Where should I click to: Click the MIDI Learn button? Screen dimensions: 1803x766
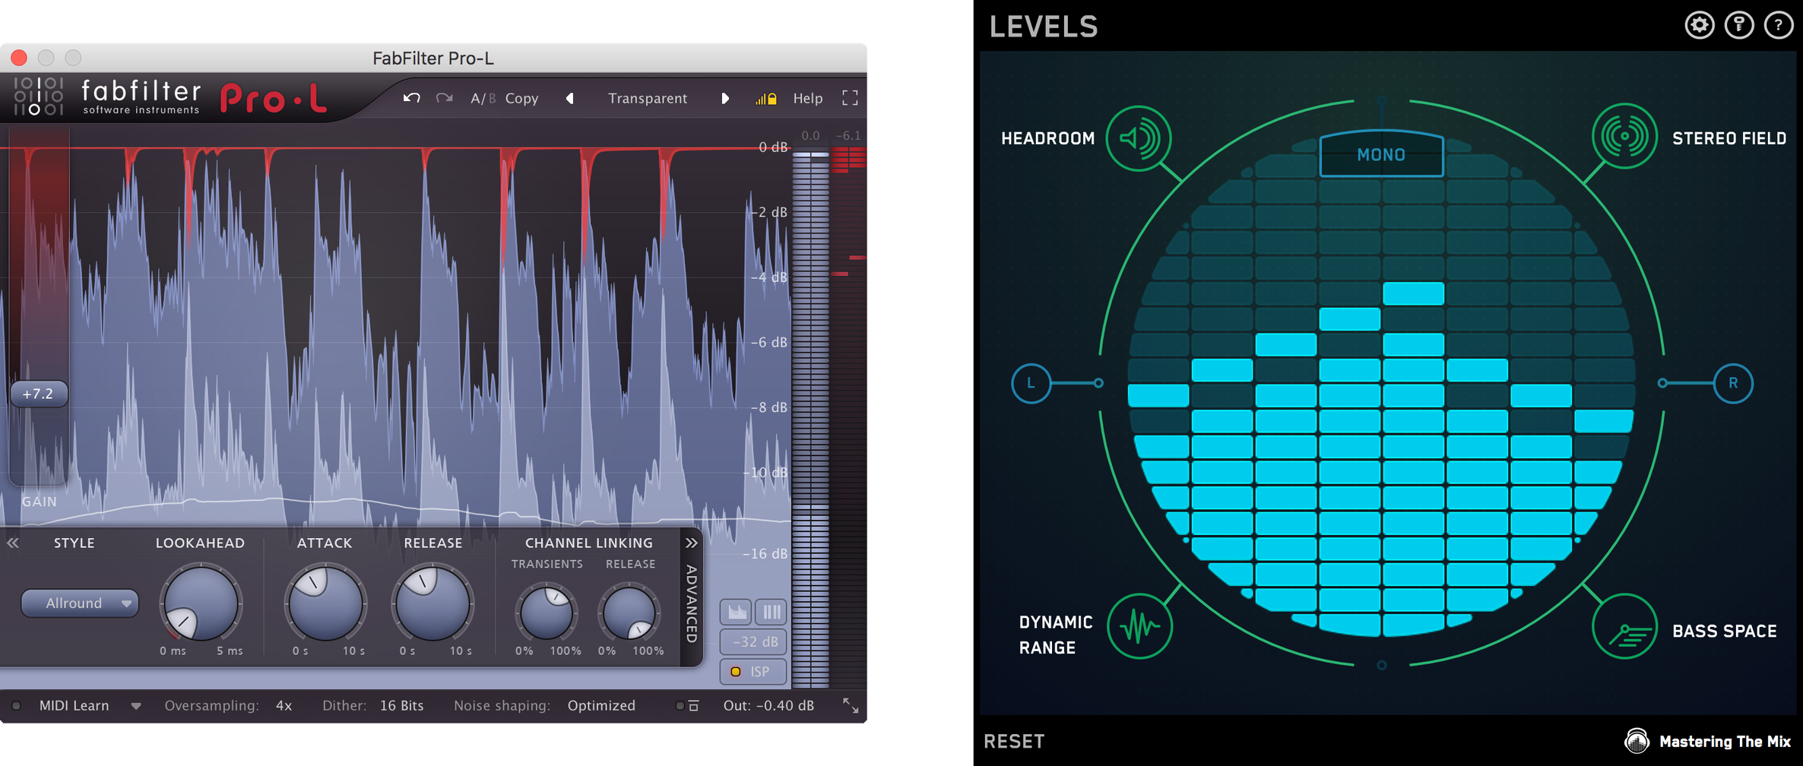74,706
